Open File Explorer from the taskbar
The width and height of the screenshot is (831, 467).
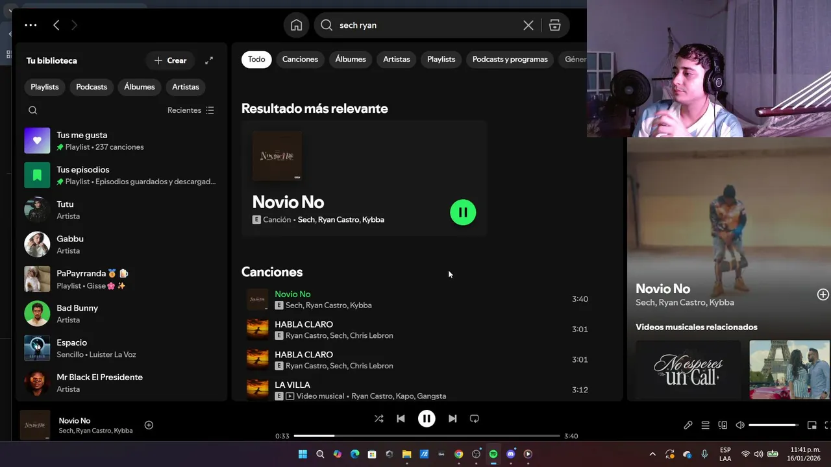[406, 454]
